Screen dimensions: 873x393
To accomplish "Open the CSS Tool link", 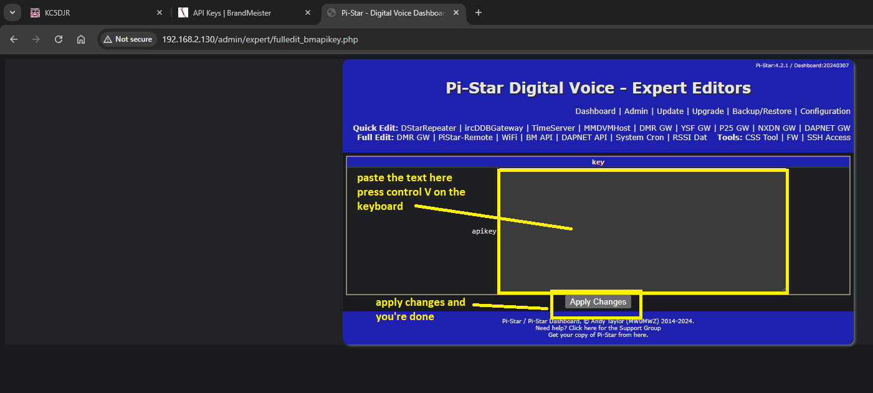I will pos(761,138).
